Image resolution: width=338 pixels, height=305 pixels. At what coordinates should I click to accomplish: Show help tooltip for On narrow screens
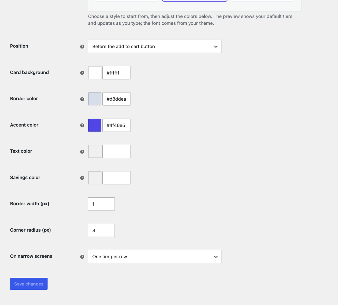(82, 257)
